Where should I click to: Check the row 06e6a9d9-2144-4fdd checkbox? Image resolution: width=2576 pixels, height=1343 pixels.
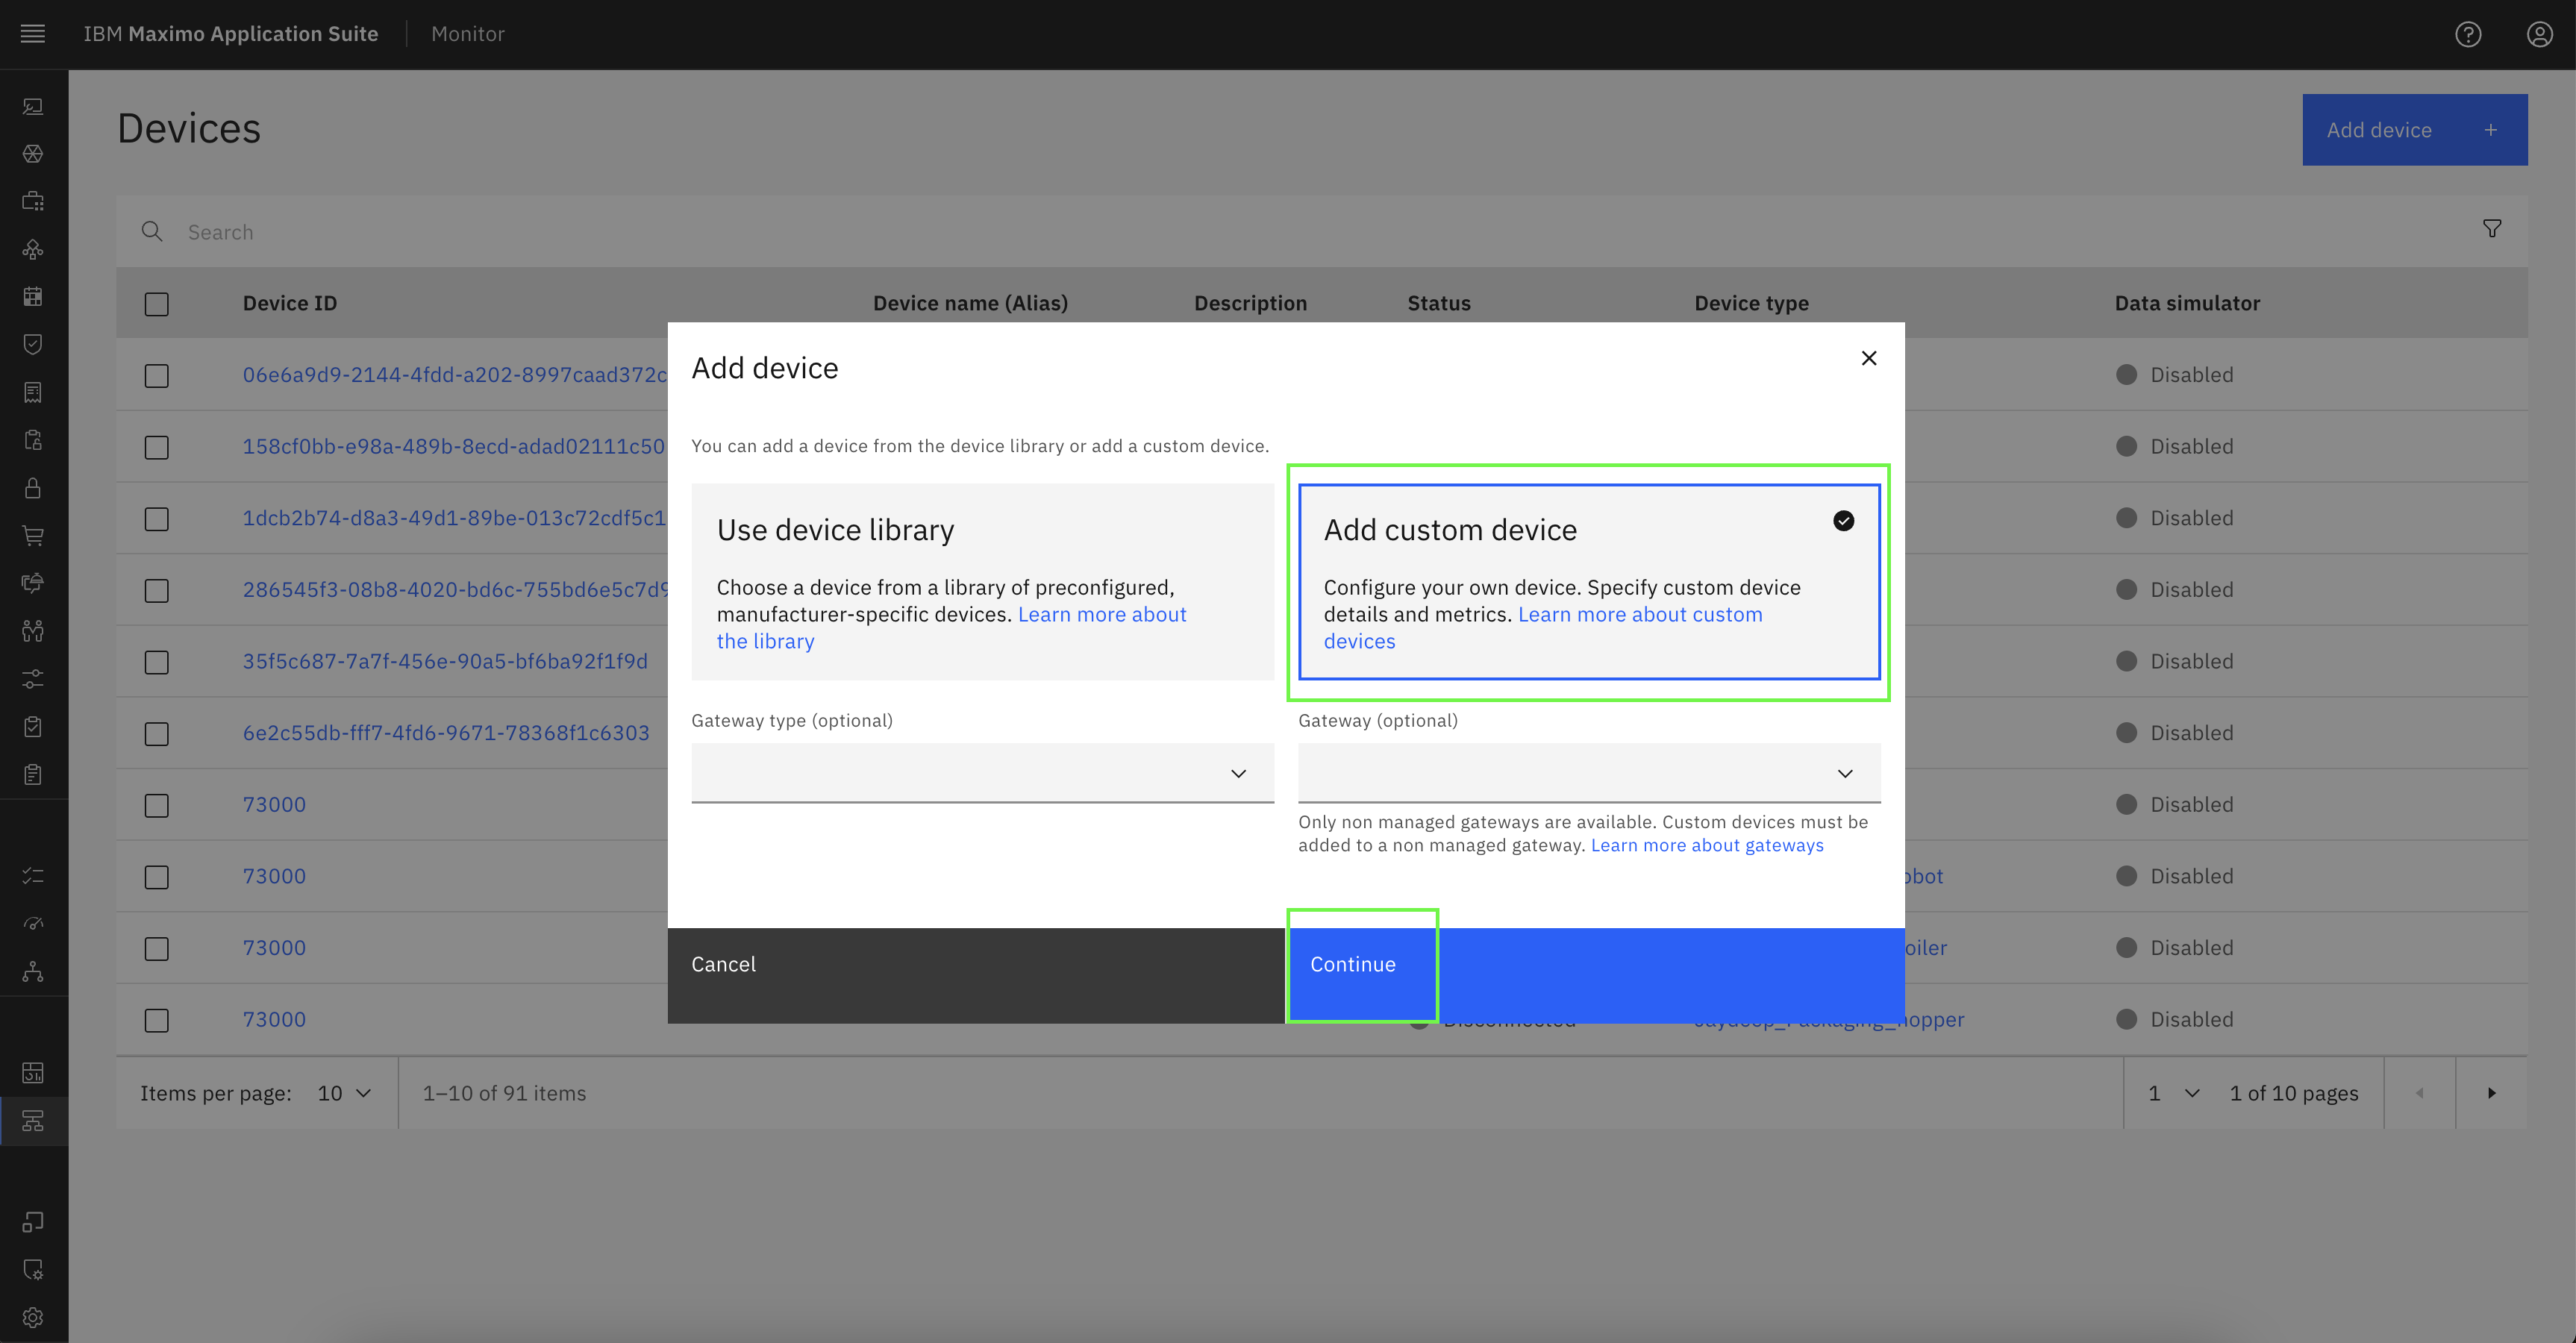click(156, 375)
